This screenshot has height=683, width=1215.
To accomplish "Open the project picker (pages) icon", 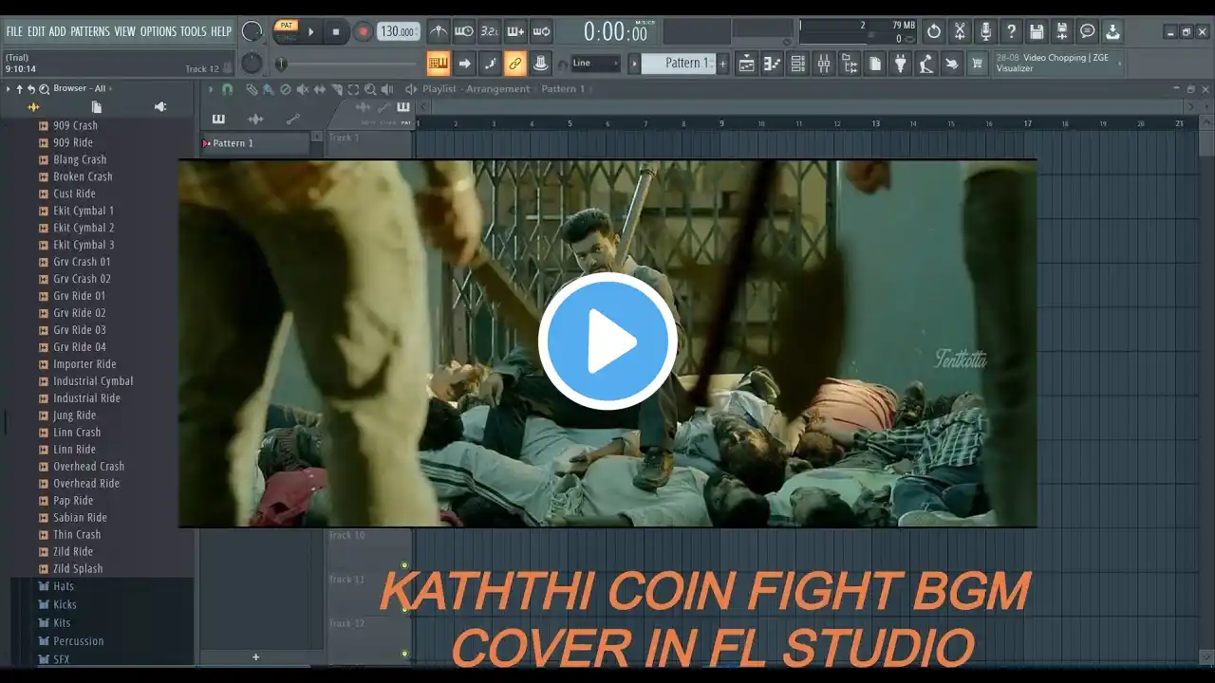I will tap(875, 64).
